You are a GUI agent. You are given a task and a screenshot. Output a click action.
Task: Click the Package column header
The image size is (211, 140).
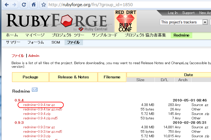30,77
